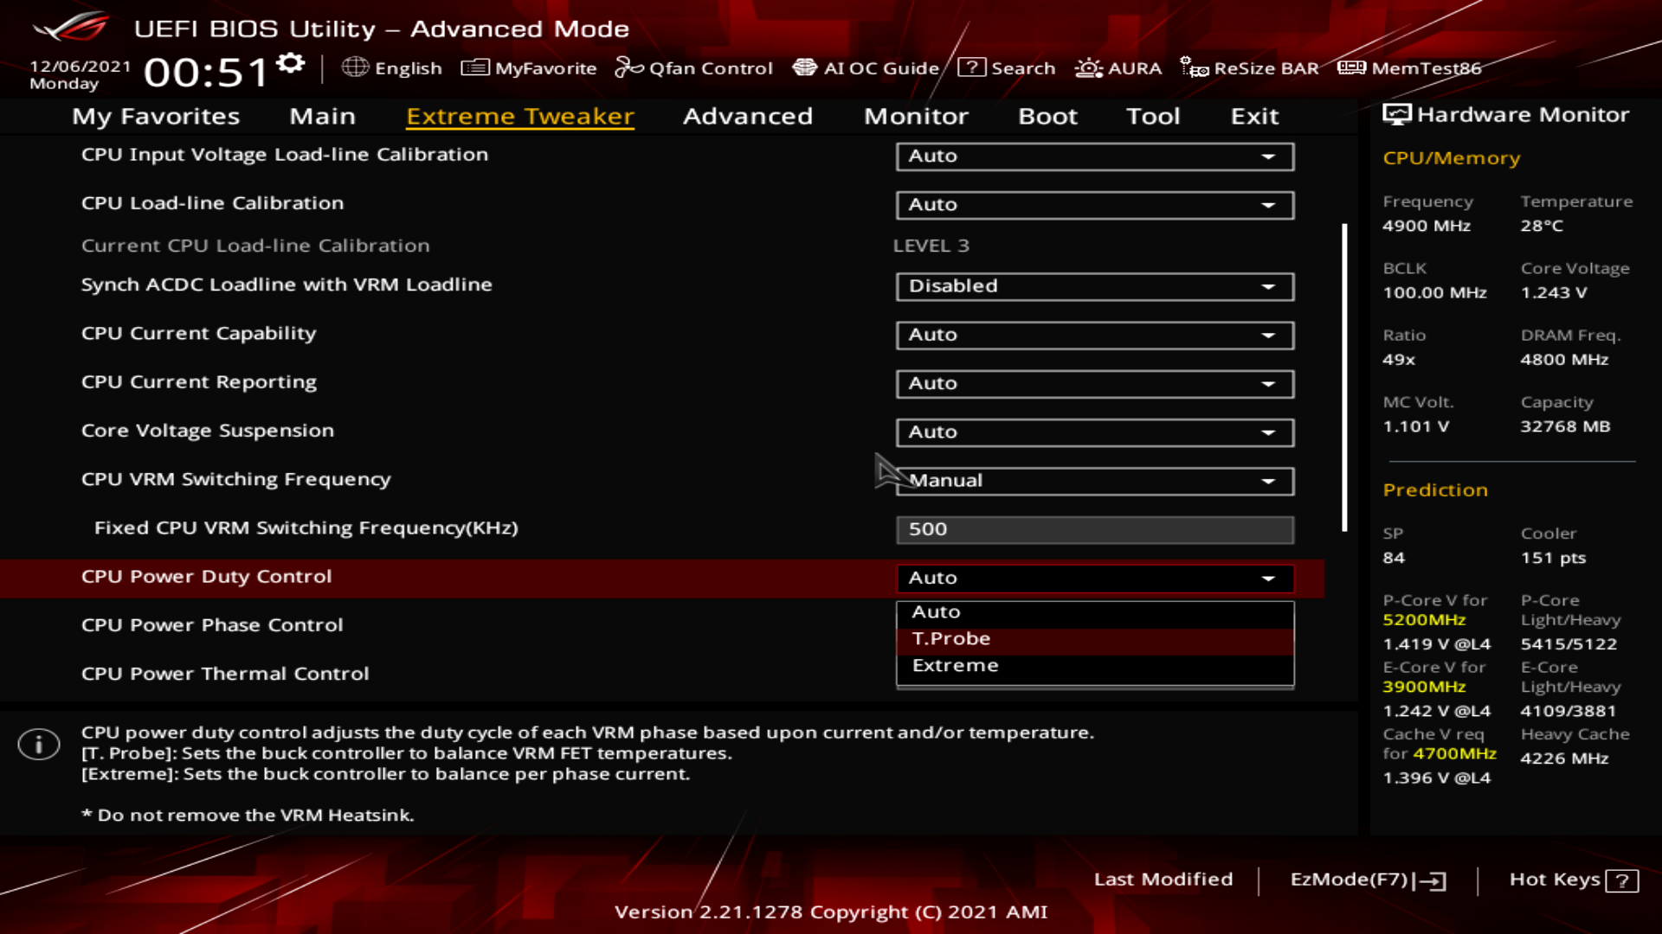Screen dimensions: 1662x934
Task: Toggle the ReSize BAR icon
Action: coord(1195,67)
